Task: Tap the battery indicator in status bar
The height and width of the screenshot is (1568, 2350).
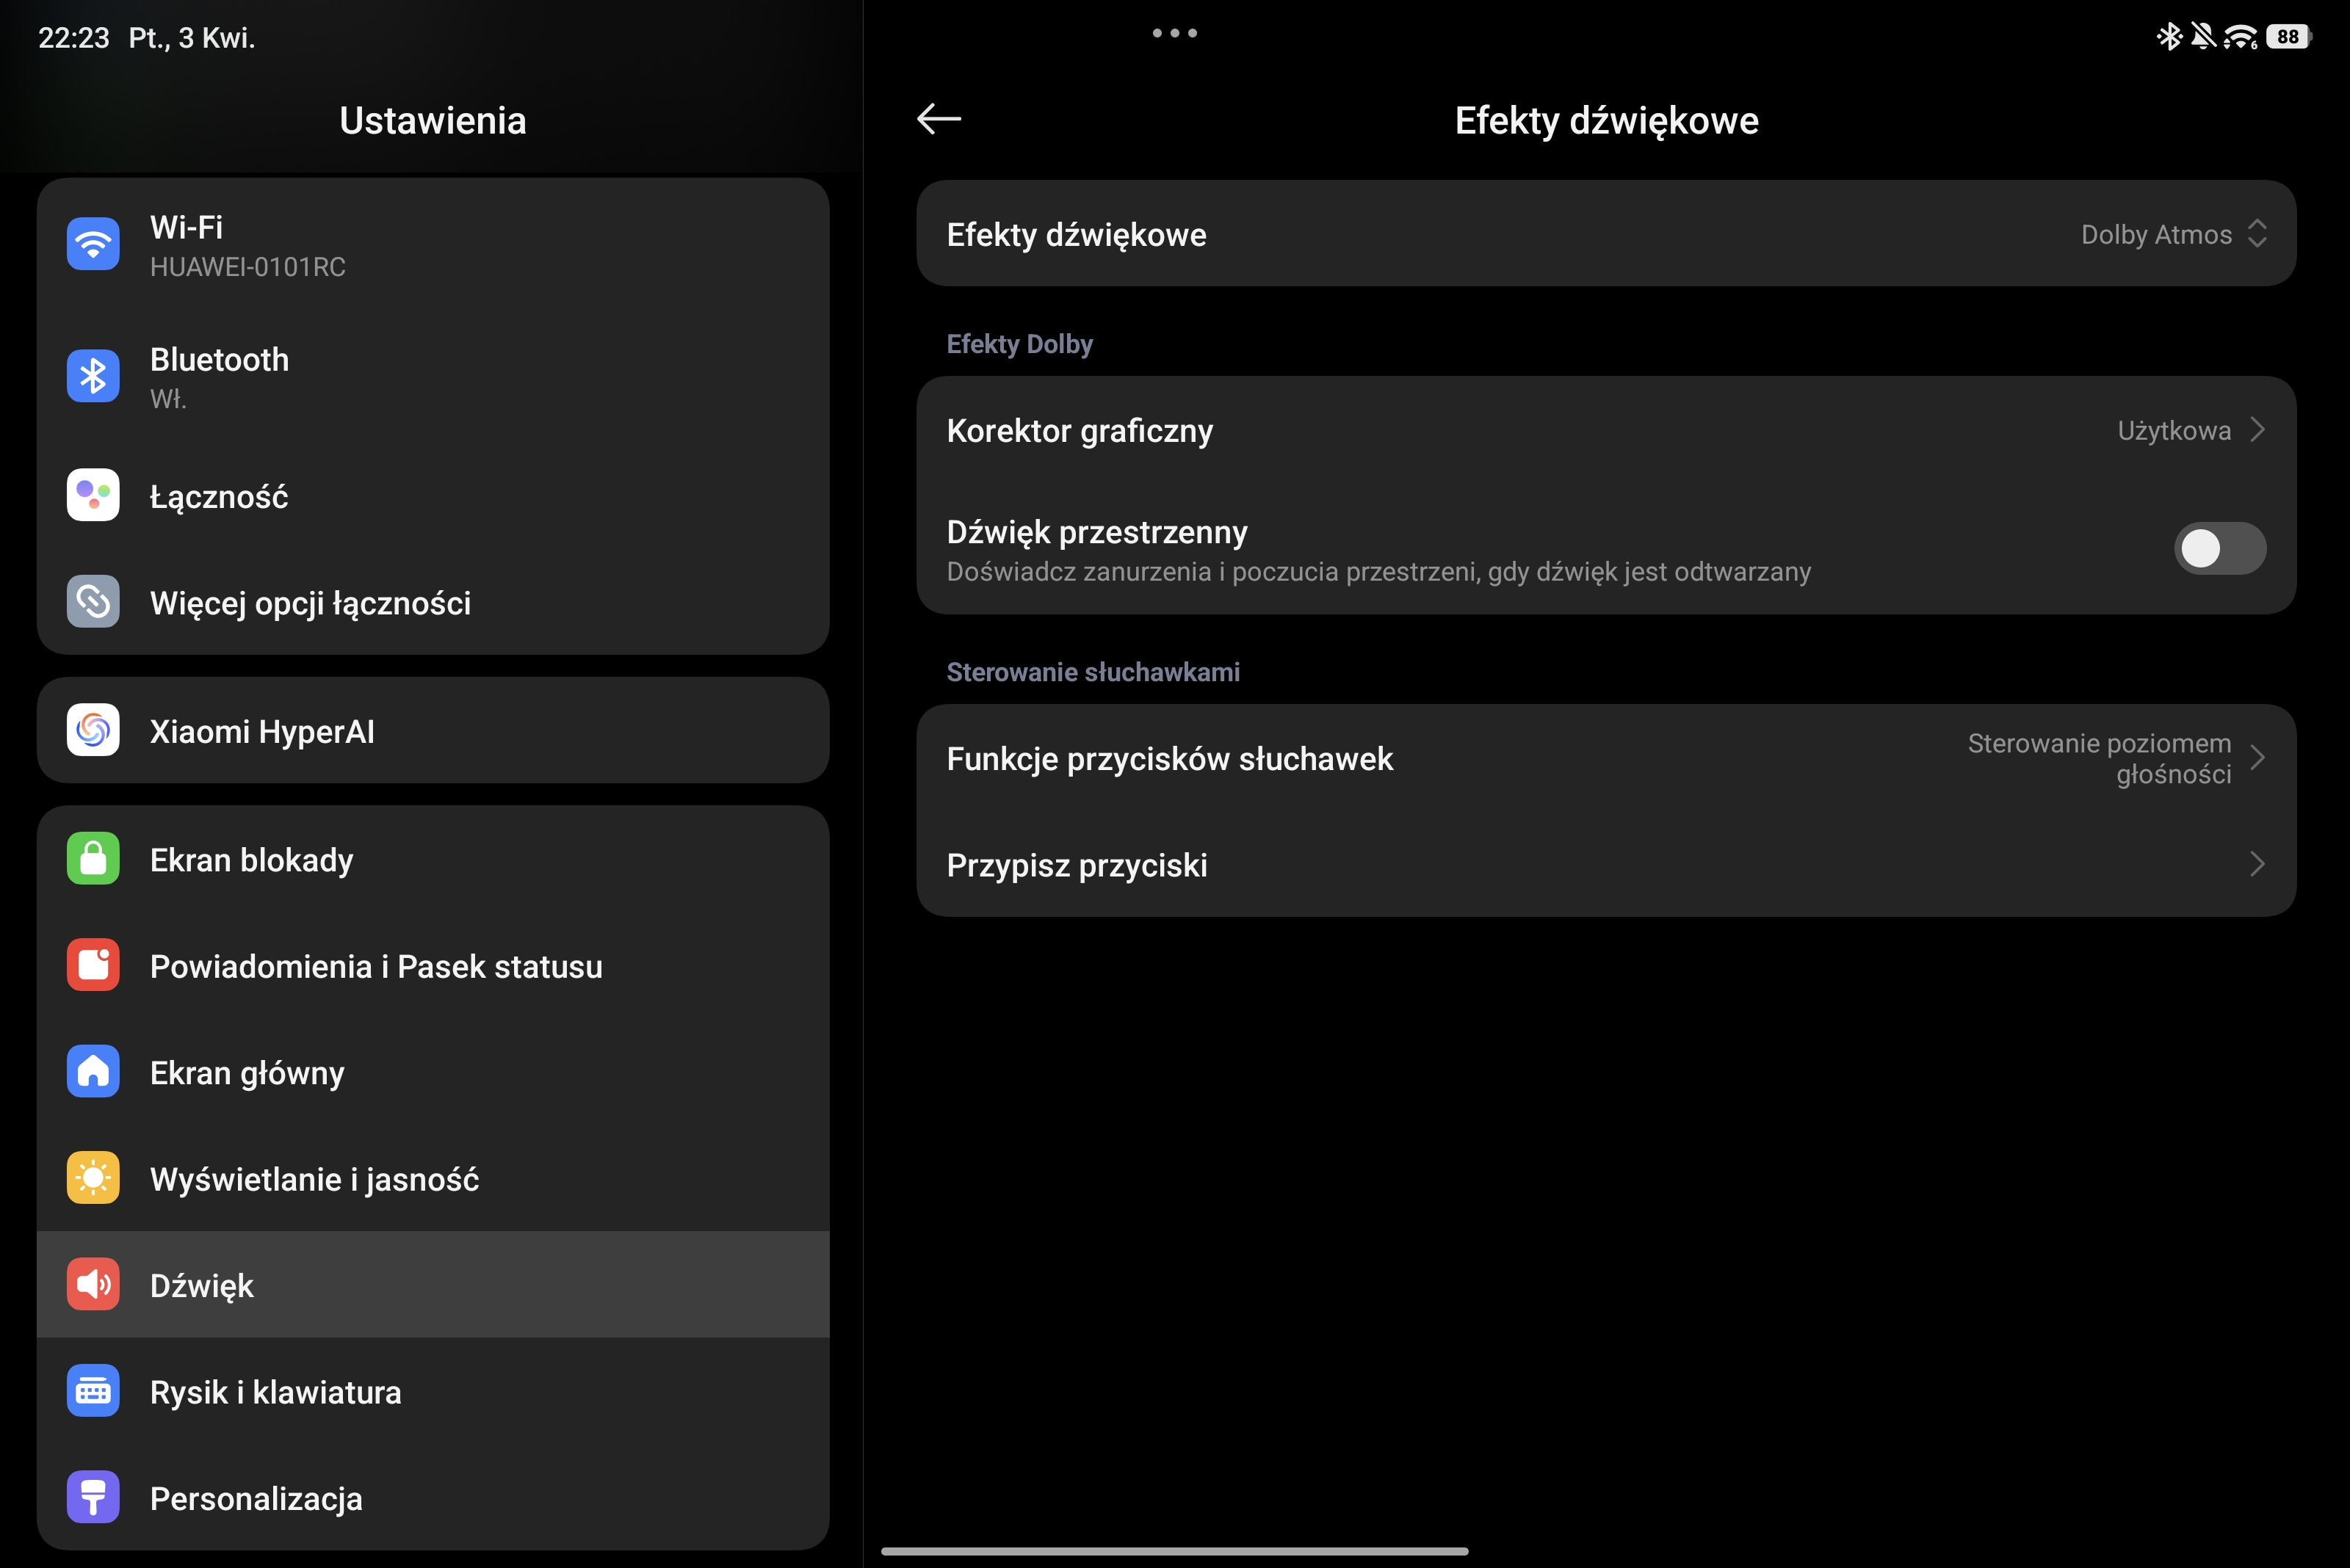Action: (2288, 37)
